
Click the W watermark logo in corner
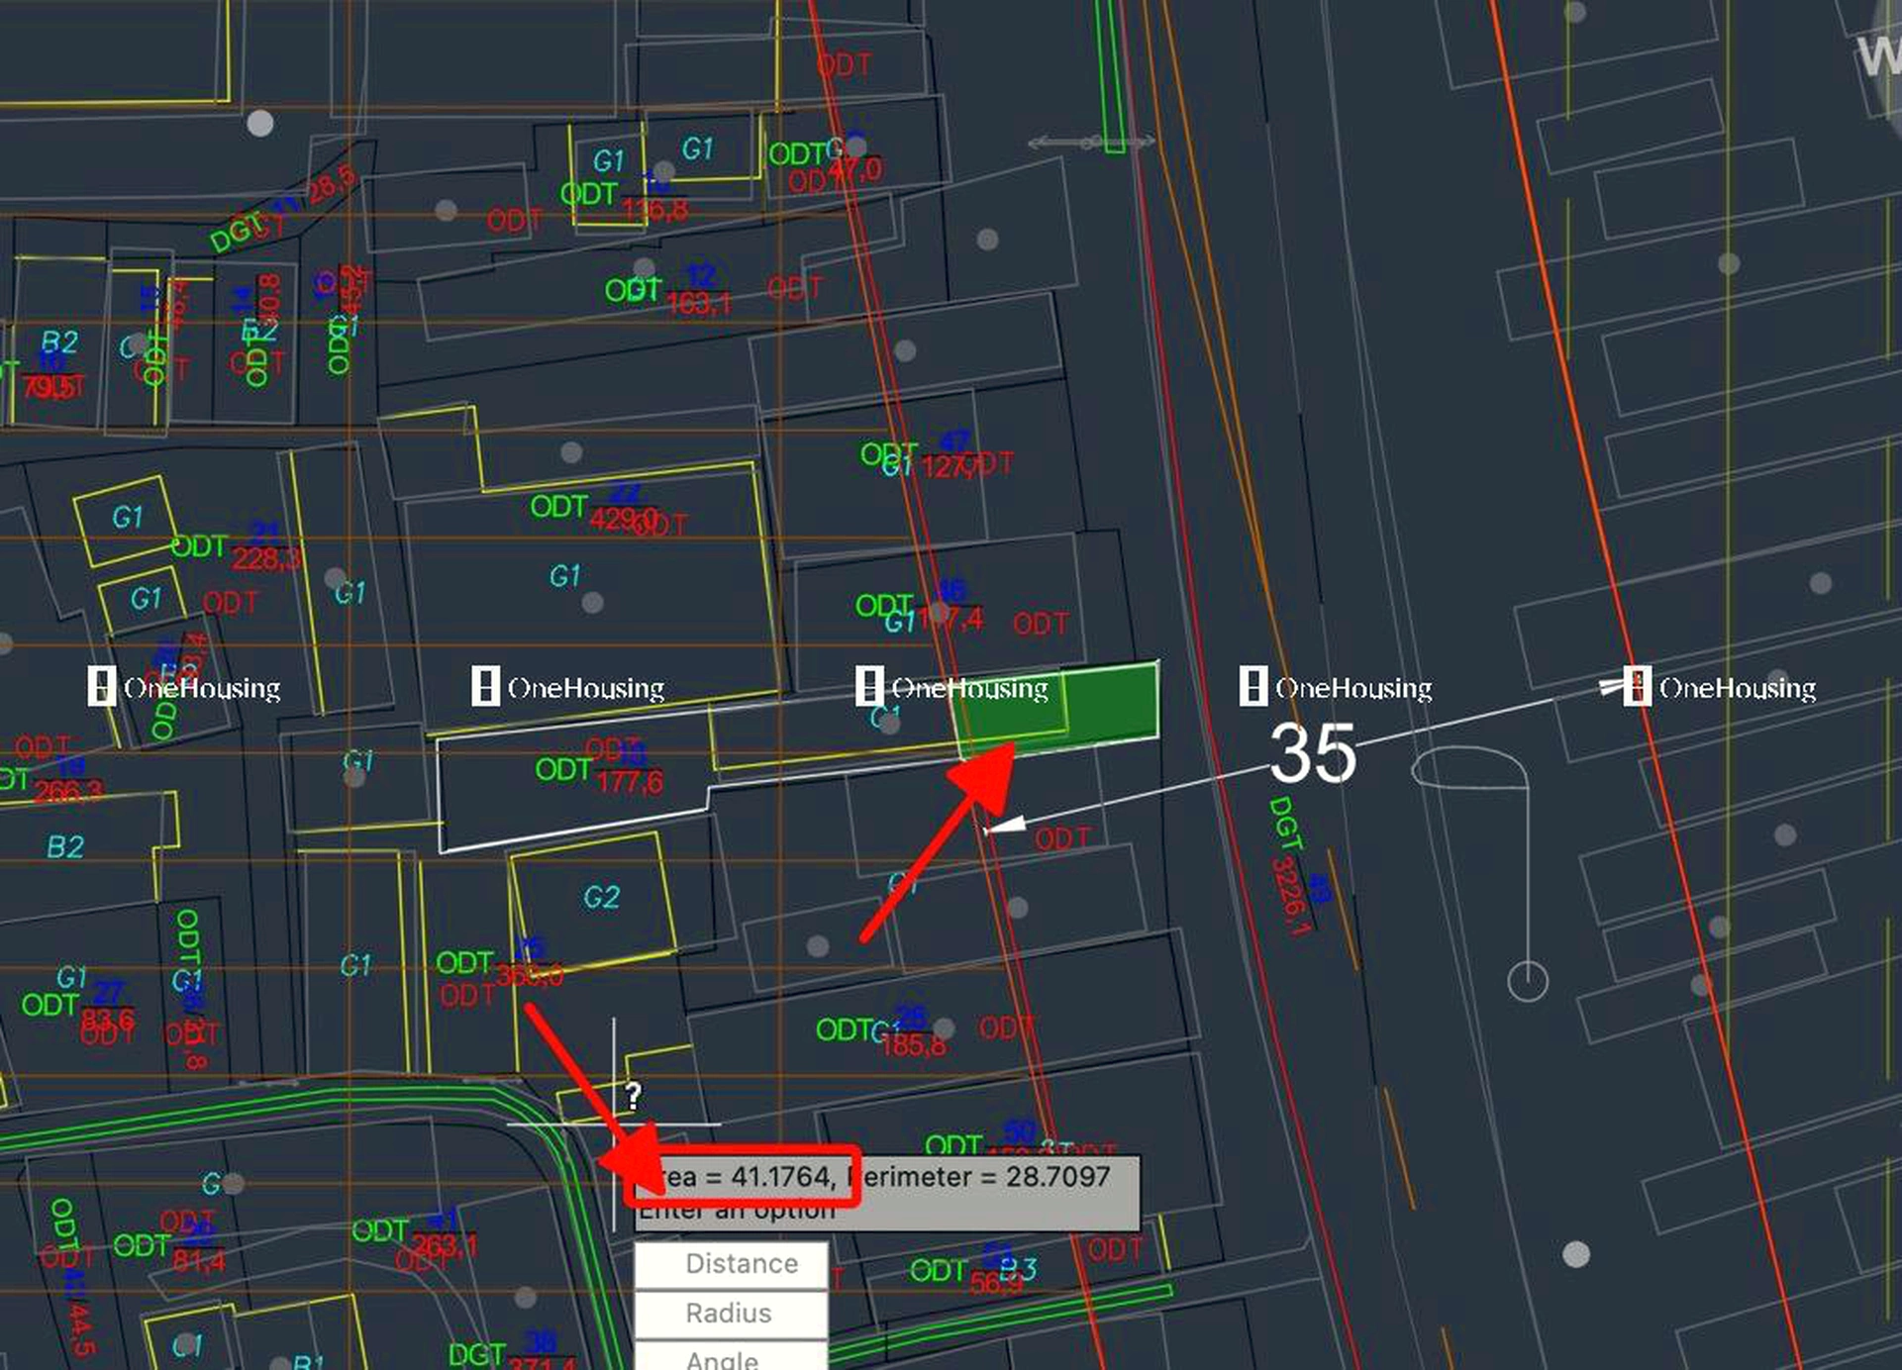pyautogui.click(x=1879, y=56)
